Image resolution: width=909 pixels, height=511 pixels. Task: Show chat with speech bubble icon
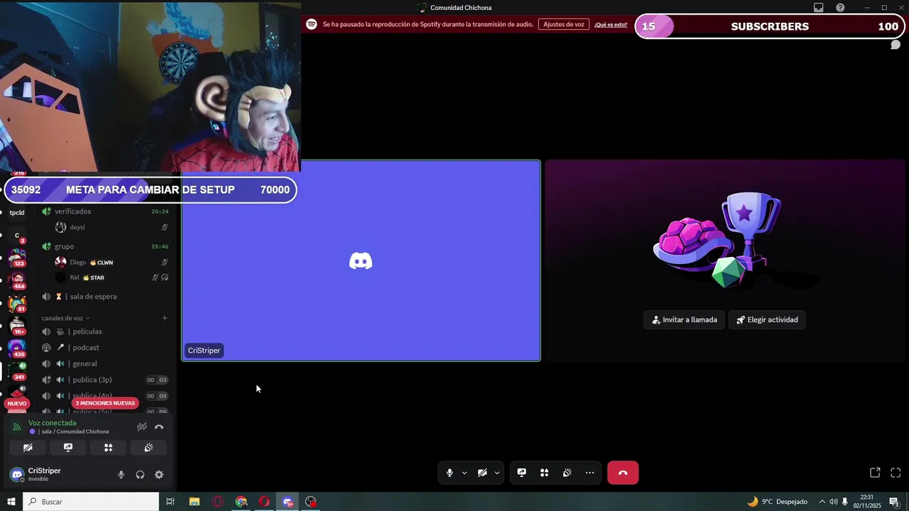coord(896,45)
